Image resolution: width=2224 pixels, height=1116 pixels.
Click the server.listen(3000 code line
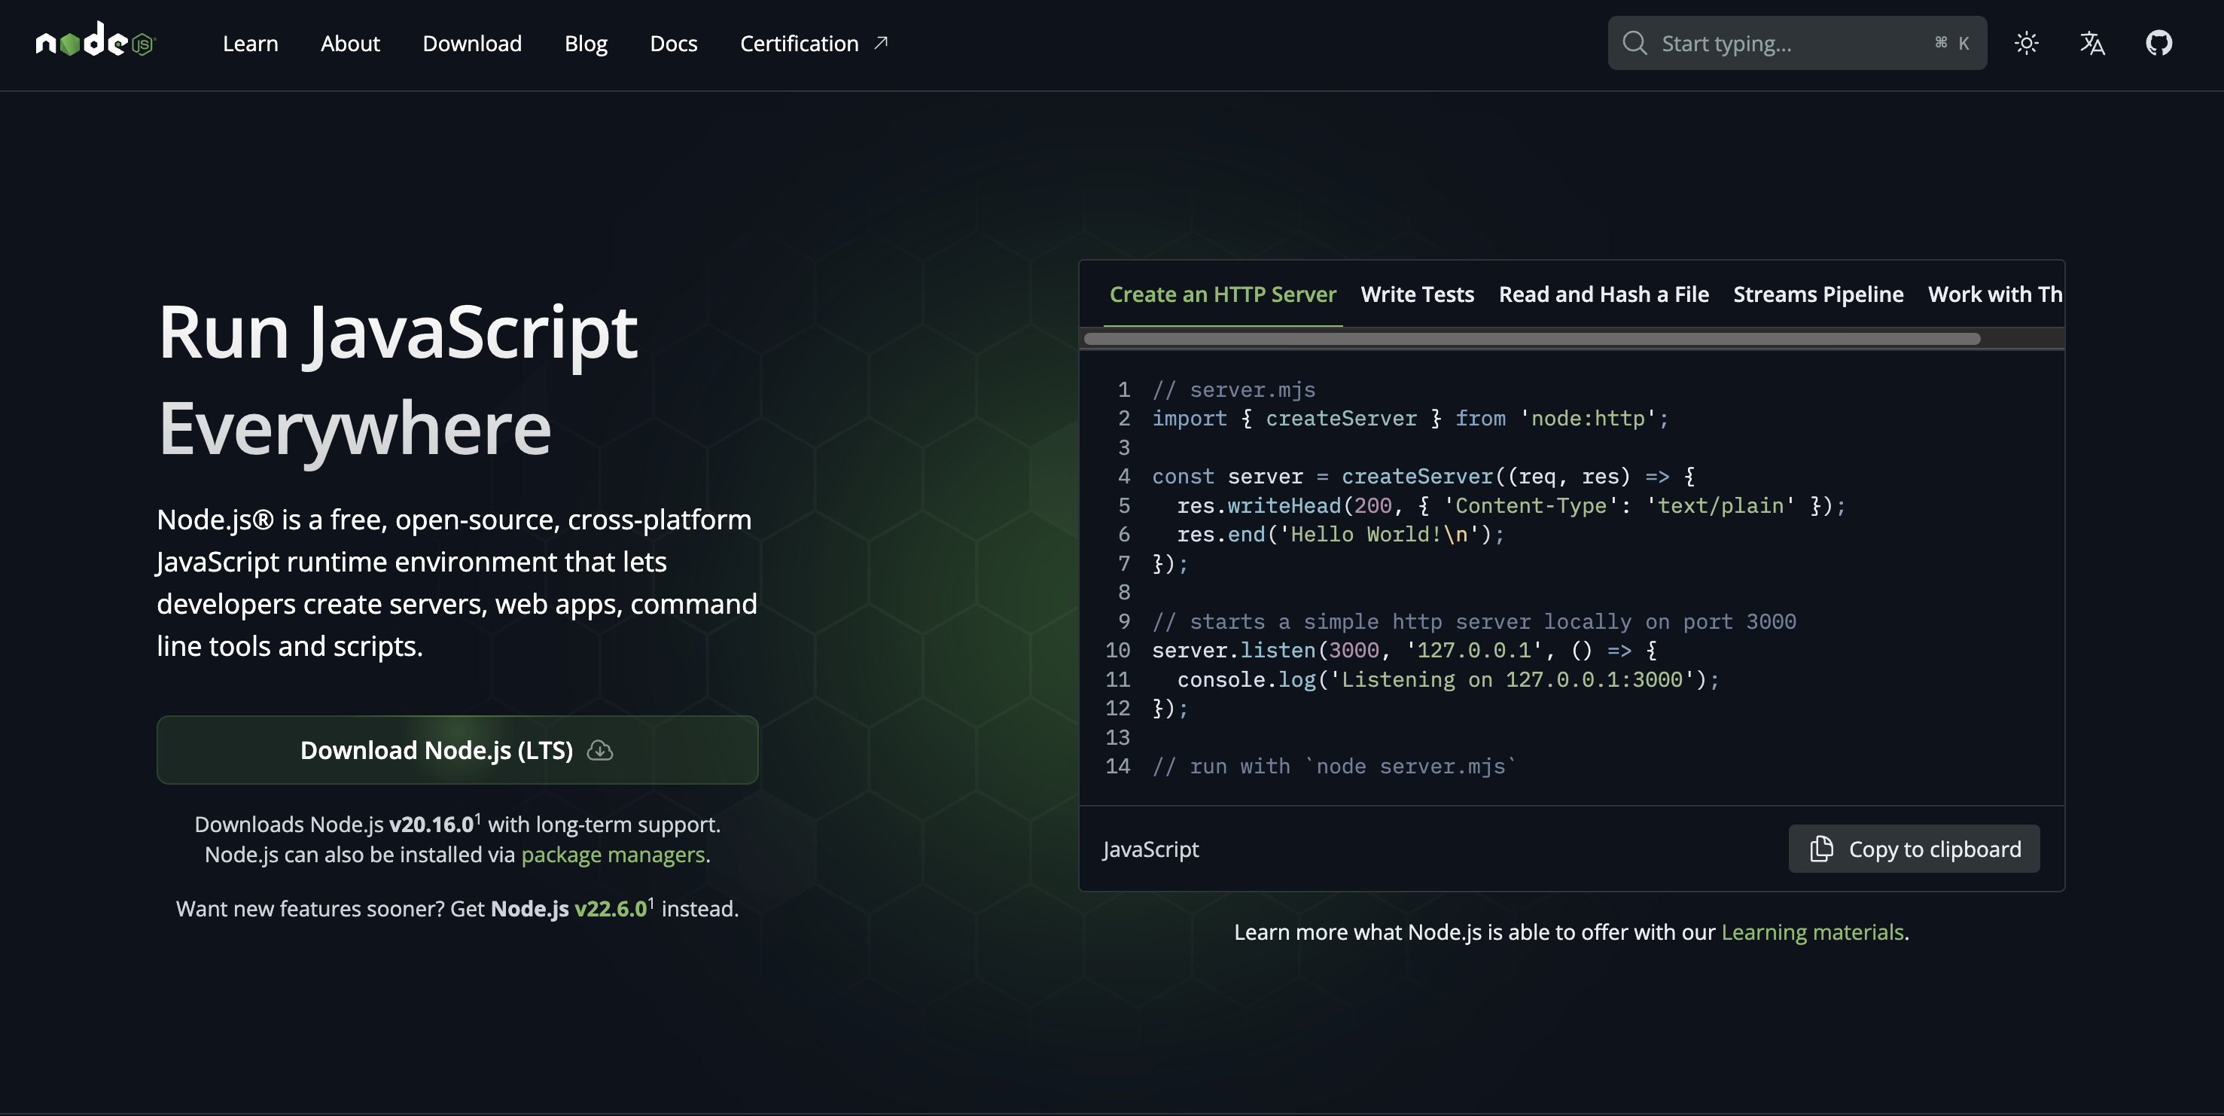point(1404,650)
